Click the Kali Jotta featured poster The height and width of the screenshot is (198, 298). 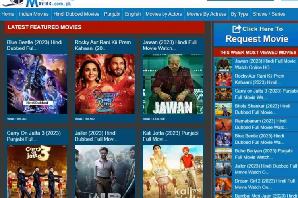click(173, 171)
